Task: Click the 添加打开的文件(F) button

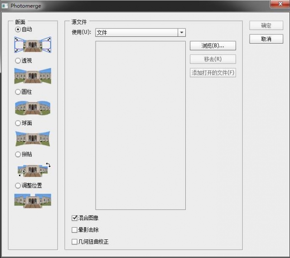Action: (x=213, y=73)
